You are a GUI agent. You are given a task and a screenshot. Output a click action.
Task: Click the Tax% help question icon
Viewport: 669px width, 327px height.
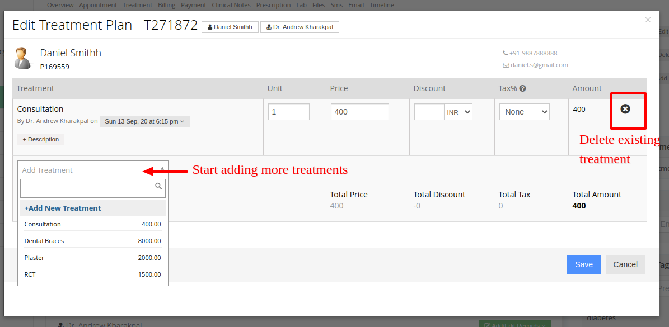522,88
